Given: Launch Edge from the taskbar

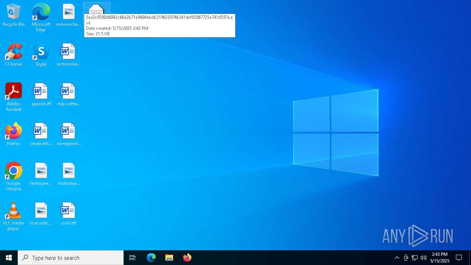Looking at the screenshot, I should pos(151,258).
